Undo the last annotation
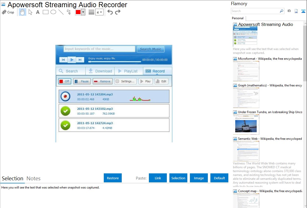Image resolution: width=307 pixels, height=208 pixels. [110, 12]
